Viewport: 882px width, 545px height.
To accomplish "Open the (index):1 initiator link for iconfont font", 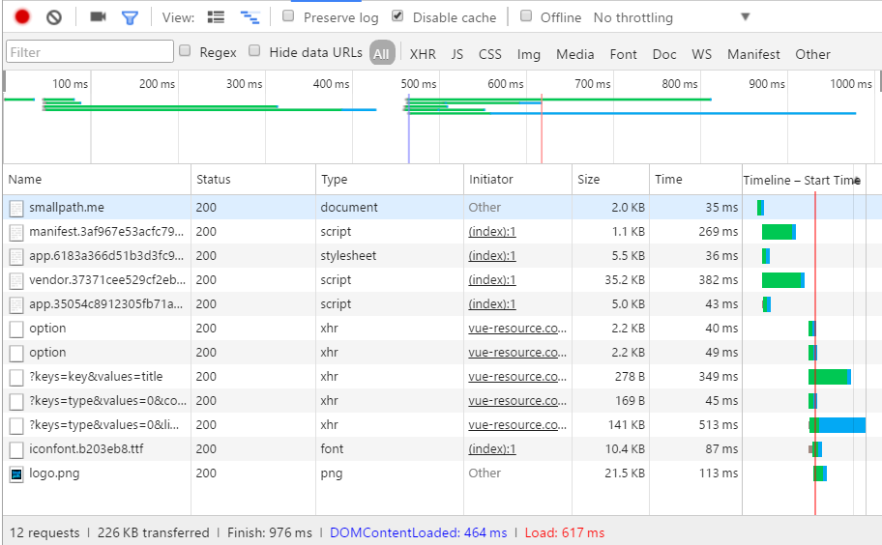I will pos(492,449).
